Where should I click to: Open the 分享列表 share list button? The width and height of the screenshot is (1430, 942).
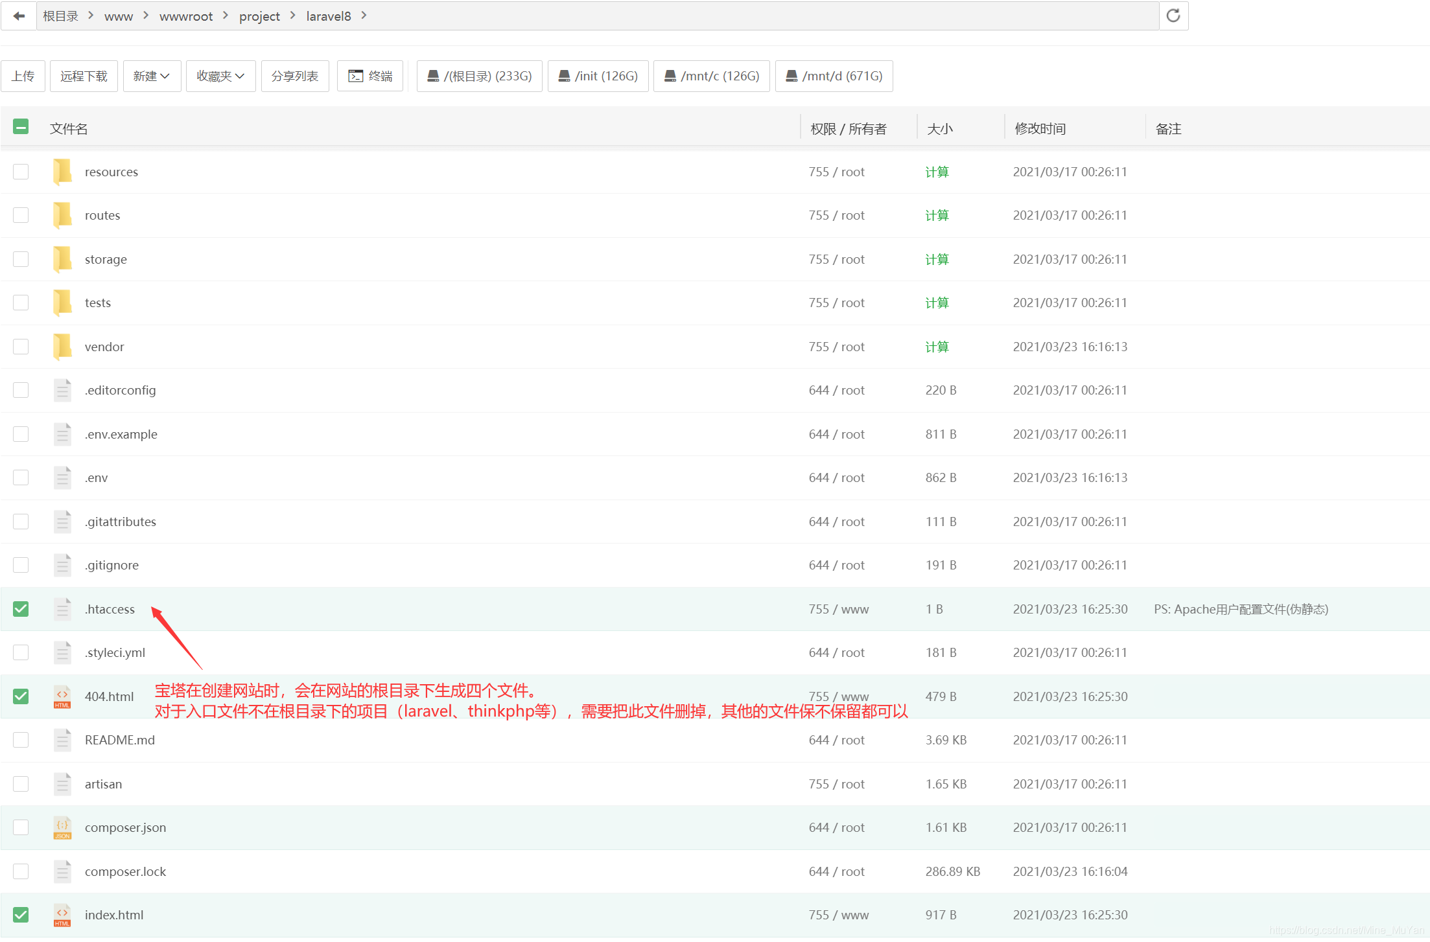[295, 76]
